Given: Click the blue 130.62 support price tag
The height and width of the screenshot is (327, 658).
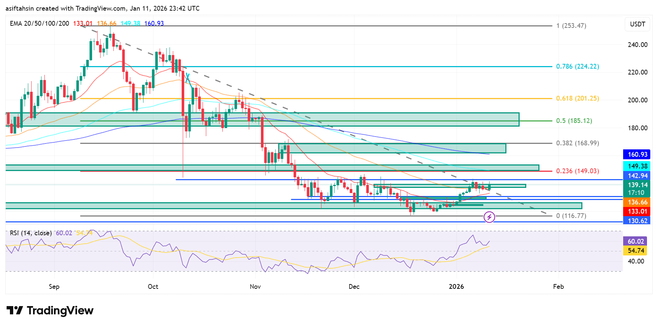Looking at the screenshot, I should [637, 221].
